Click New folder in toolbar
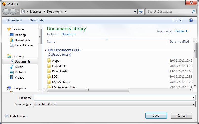The width and height of the screenshot is (199, 124). click(x=37, y=20)
